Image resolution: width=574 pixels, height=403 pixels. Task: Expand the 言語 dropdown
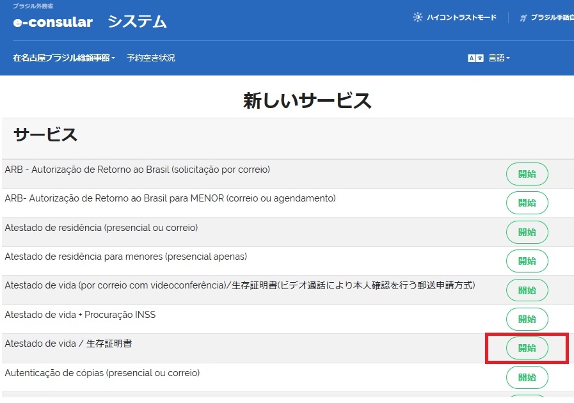(x=499, y=58)
